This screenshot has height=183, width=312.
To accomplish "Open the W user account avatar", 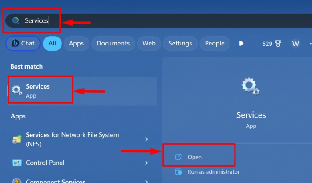I will pos(296,44).
